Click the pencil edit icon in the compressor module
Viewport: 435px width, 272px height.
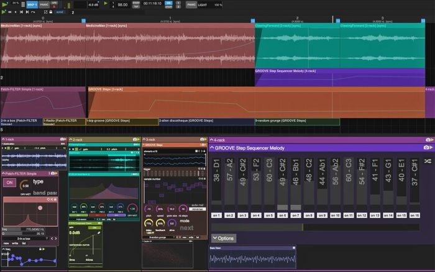pyautogui.click(x=98, y=233)
